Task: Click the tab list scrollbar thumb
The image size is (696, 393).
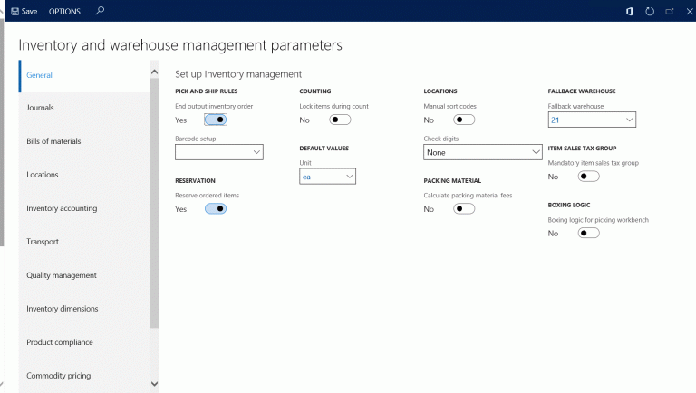Action: coord(154,203)
